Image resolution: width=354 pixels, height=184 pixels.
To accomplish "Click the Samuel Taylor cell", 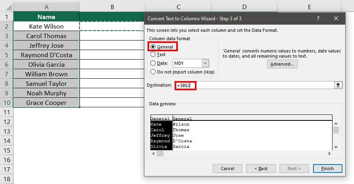I will [x=46, y=84].
